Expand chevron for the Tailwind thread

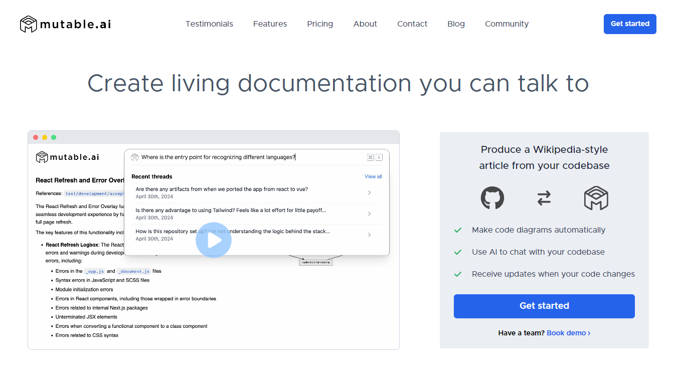tap(370, 214)
